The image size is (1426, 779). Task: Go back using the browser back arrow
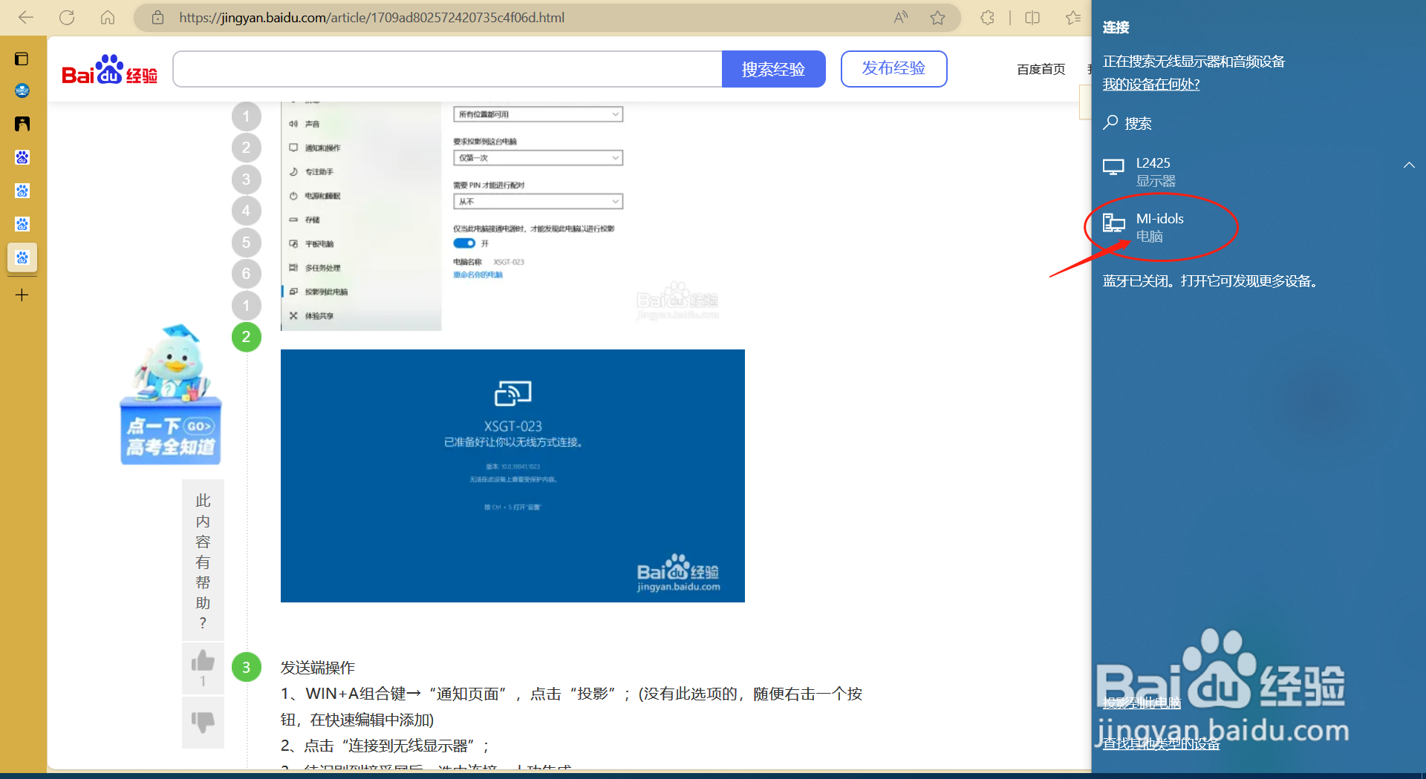click(x=26, y=17)
